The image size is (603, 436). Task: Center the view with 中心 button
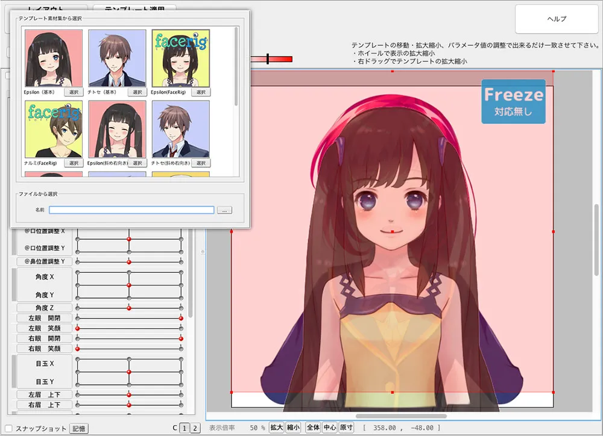[329, 428]
